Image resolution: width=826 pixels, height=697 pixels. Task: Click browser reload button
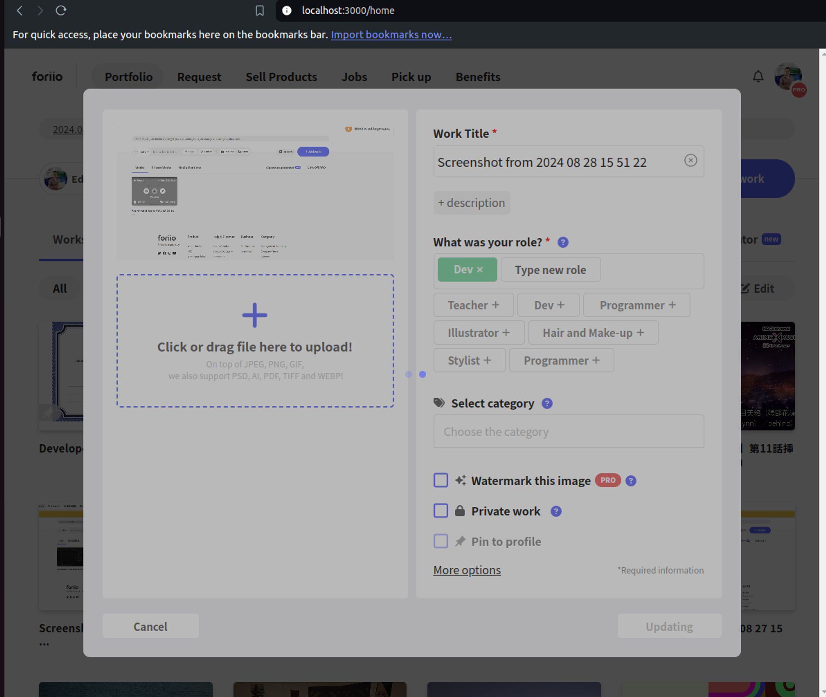click(61, 10)
